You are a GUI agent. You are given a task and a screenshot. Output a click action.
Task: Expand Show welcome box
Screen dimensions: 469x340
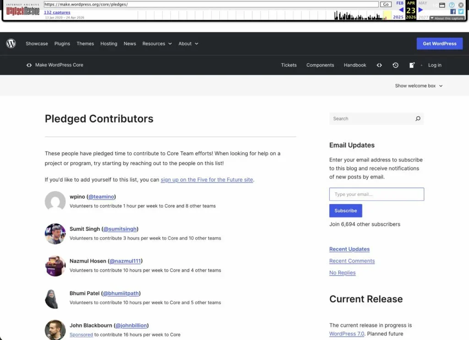point(419,86)
